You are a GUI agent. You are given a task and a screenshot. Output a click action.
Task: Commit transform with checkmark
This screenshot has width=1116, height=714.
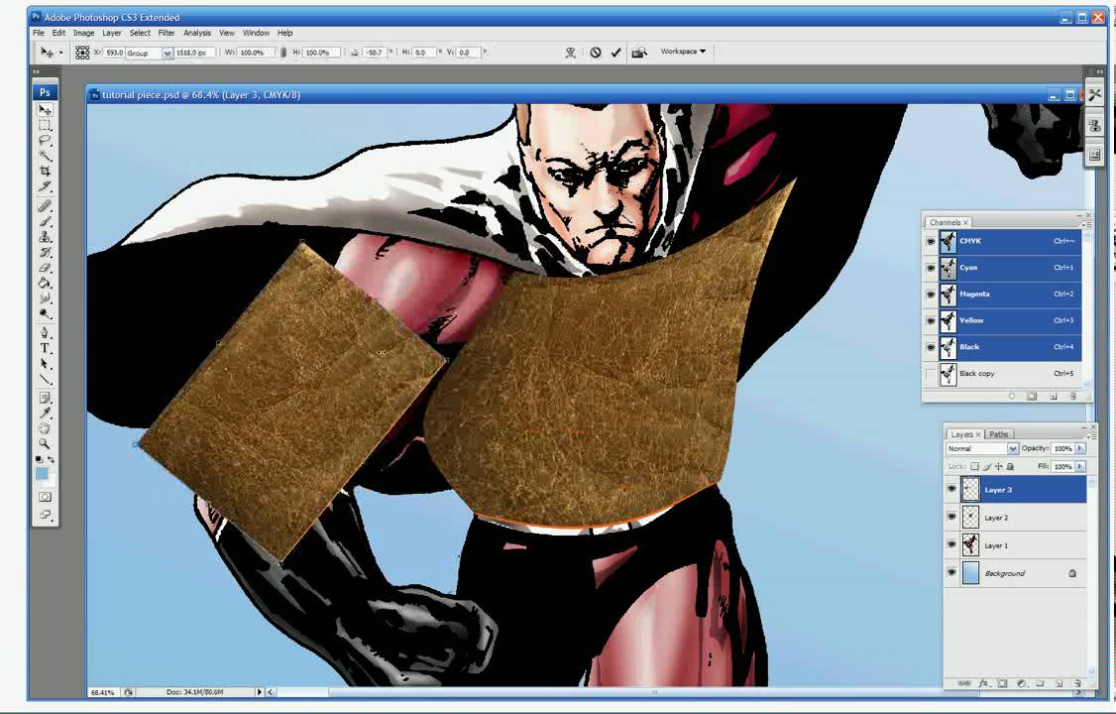pyautogui.click(x=615, y=52)
